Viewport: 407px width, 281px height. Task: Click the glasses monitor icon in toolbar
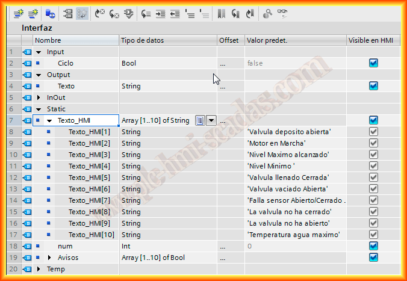(282, 13)
